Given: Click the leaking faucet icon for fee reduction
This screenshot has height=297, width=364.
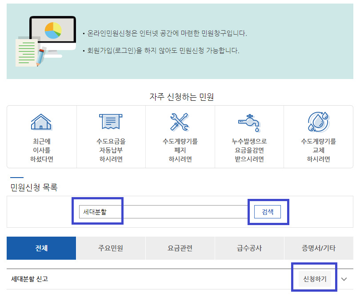Looking at the screenshot, I should point(249,121).
